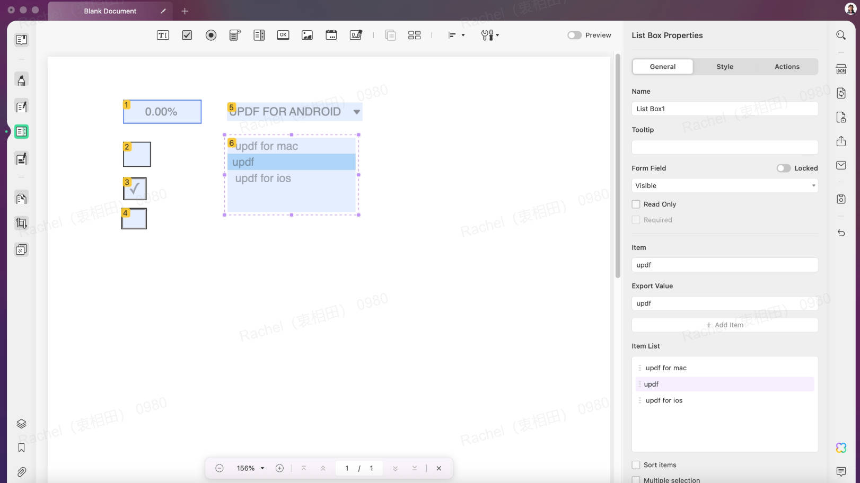Click the Name input field

[724, 109]
